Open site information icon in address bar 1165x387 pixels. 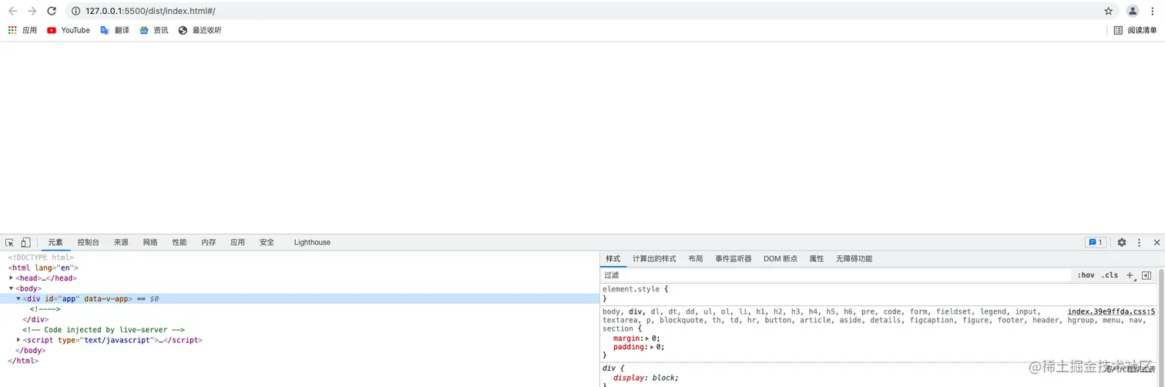[76, 11]
